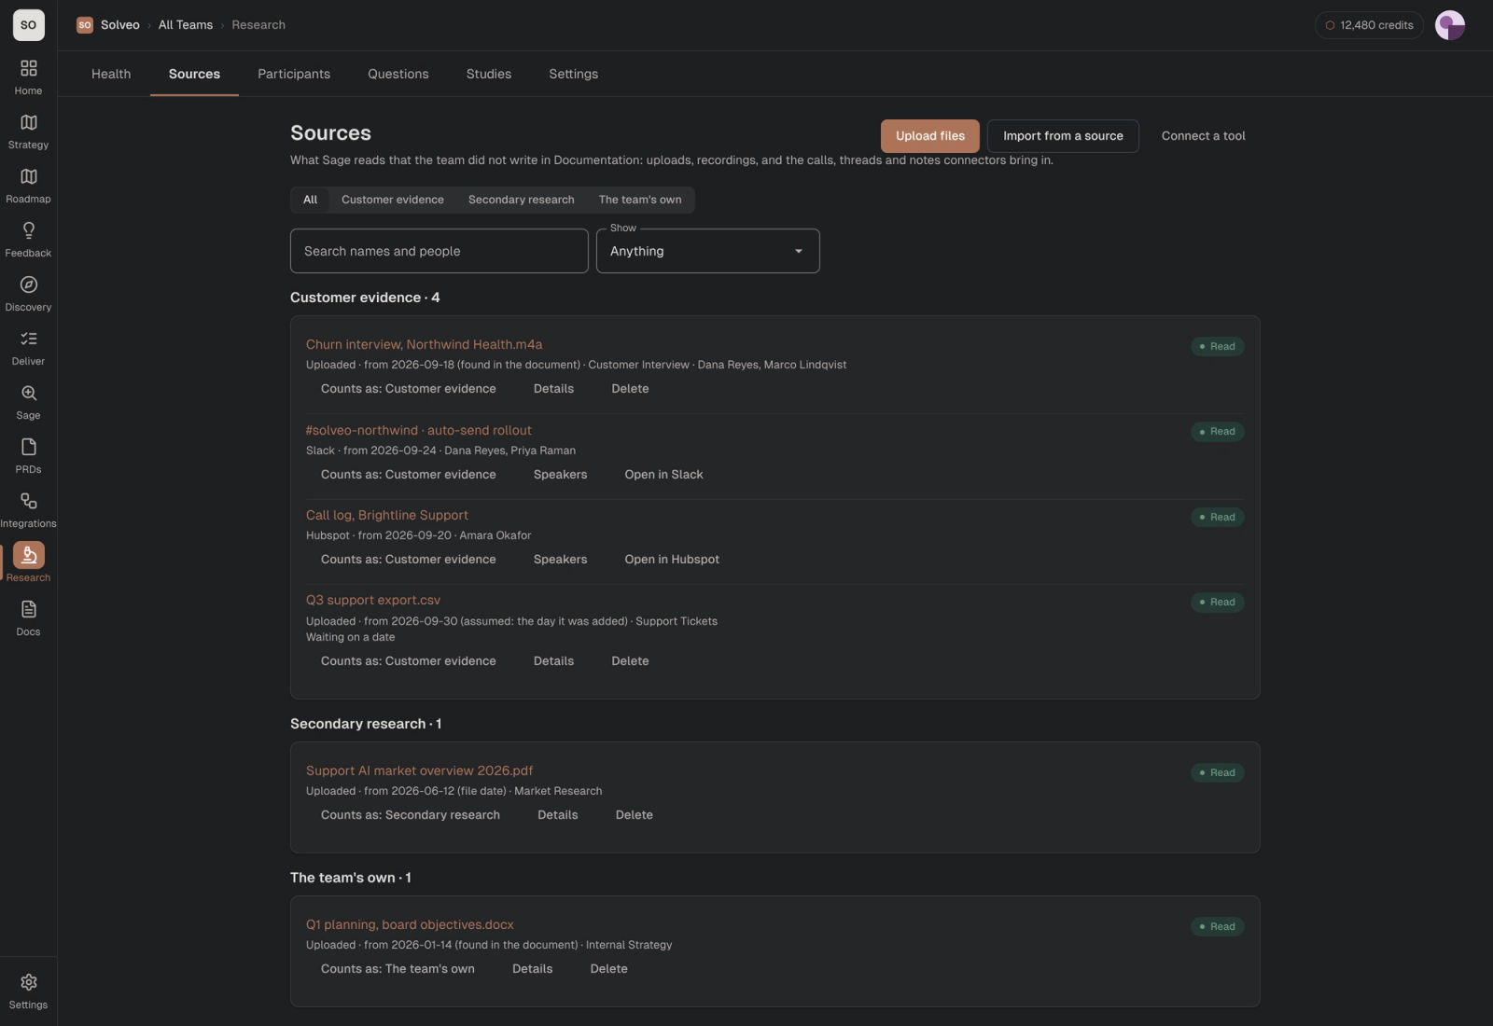Screen dimensions: 1493x1026
Task: Click the SO workspace logo
Action: coord(28,25)
